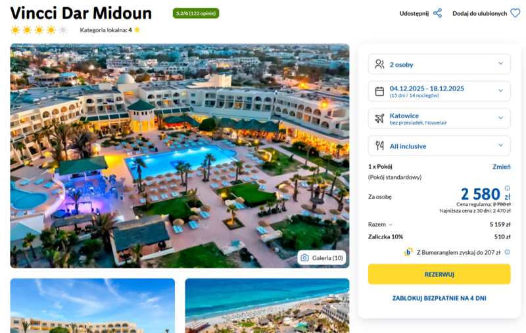
Task: Click the heart favorites icon
Action: point(515,13)
